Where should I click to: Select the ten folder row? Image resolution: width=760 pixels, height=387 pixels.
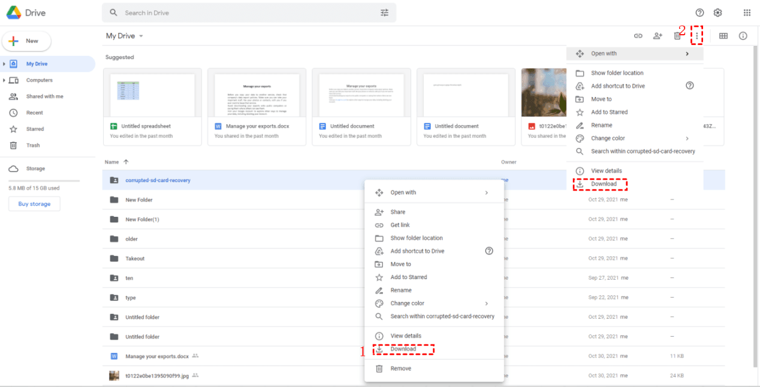click(414, 278)
